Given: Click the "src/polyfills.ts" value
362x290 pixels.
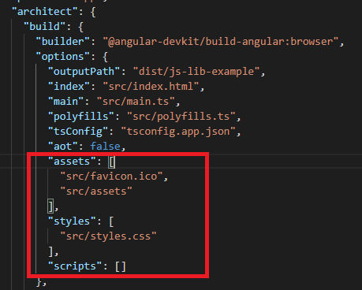Looking at the screenshot, I should tap(181, 117).
